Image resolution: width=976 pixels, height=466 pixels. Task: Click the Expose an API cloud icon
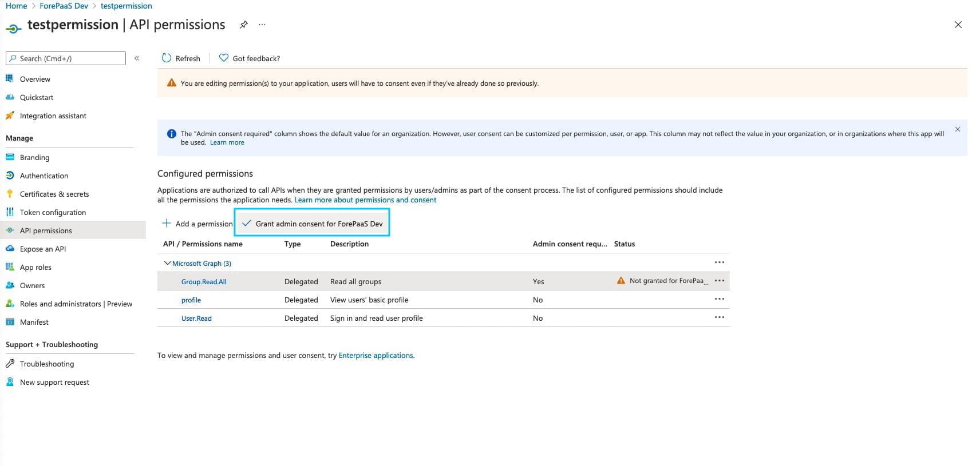(10, 249)
